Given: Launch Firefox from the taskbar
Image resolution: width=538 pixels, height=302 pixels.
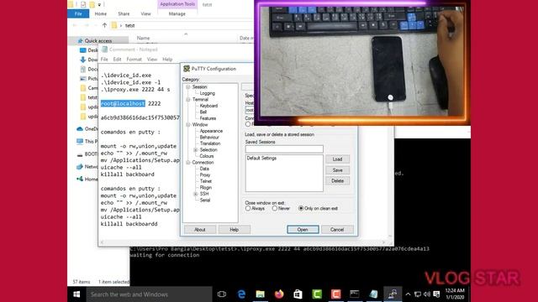Looking at the screenshot, I should (x=279, y=294).
